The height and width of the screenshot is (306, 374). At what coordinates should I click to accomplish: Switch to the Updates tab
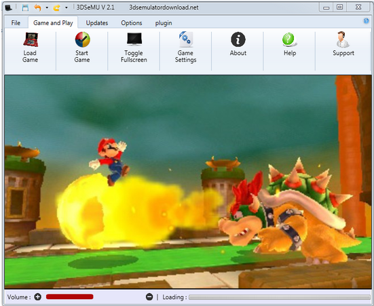[97, 23]
